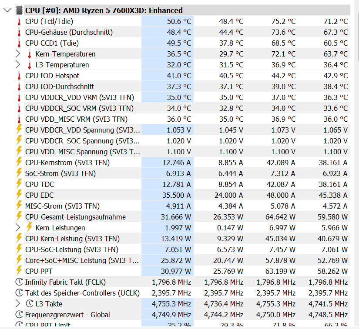Click lightning icon of CPU-SoC-Leistung
The width and height of the screenshot is (359, 329).
pyautogui.click(x=19, y=249)
